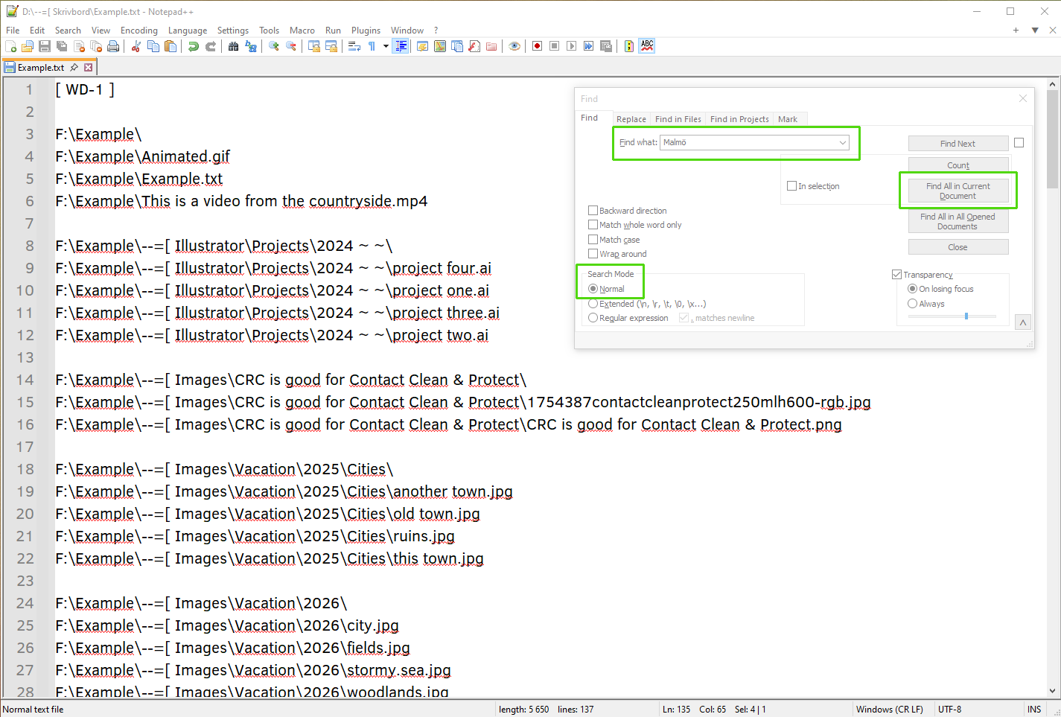Screen dimensions: 1061x717
Task: Run the macro multiple times icon
Action: click(589, 46)
